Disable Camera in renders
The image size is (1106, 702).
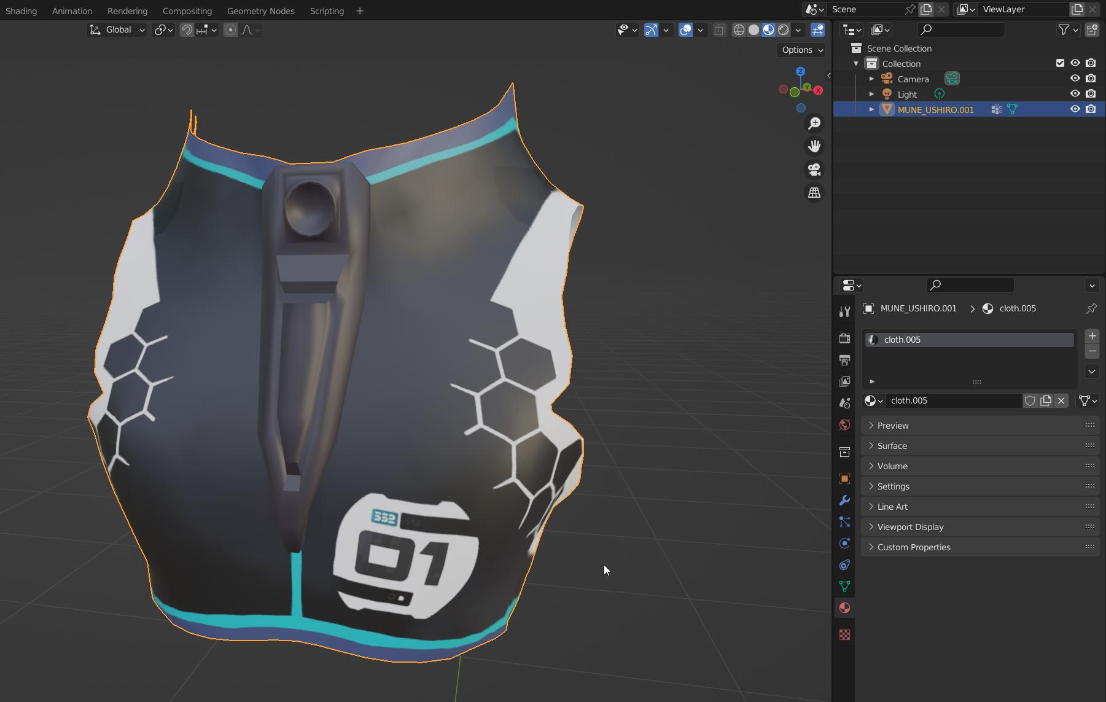[1091, 79]
